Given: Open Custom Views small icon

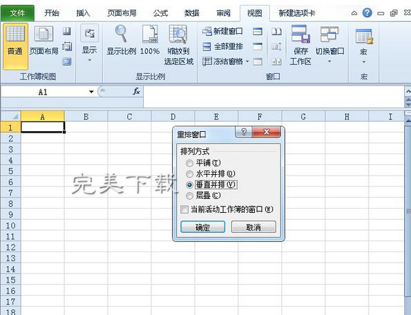Looking at the screenshot, I should click(x=67, y=47).
